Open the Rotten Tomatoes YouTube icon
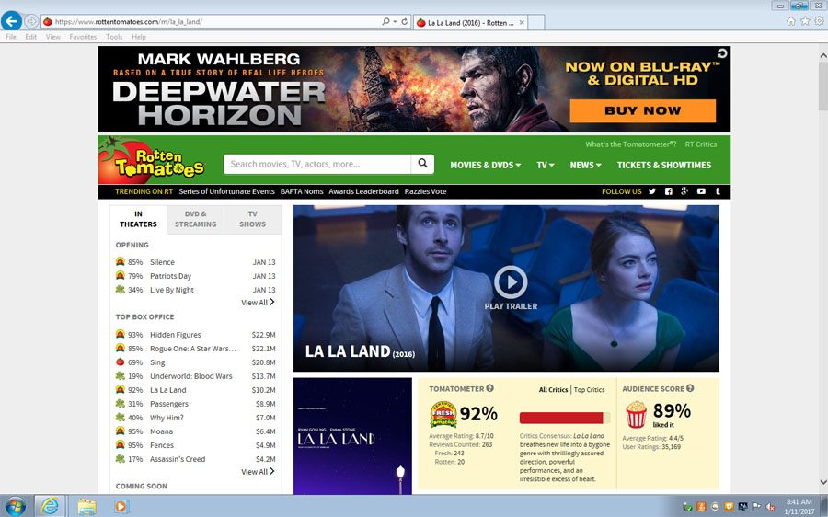The height and width of the screenshot is (517, 828). [701, 191]
